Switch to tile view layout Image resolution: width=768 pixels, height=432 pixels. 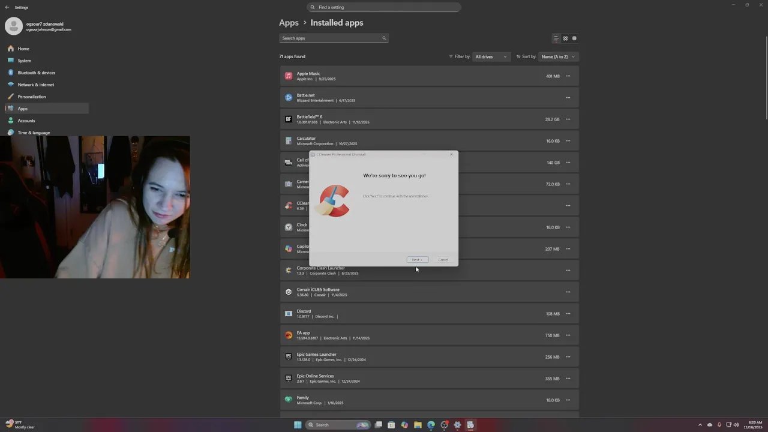click(574, 38)
